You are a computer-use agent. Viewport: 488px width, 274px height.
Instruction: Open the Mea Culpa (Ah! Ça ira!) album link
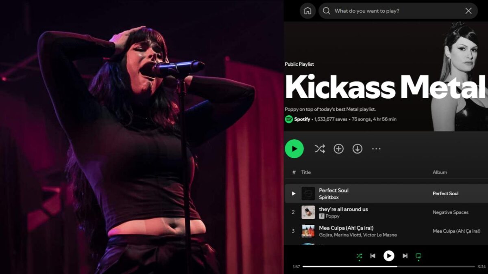pos(457,231)
